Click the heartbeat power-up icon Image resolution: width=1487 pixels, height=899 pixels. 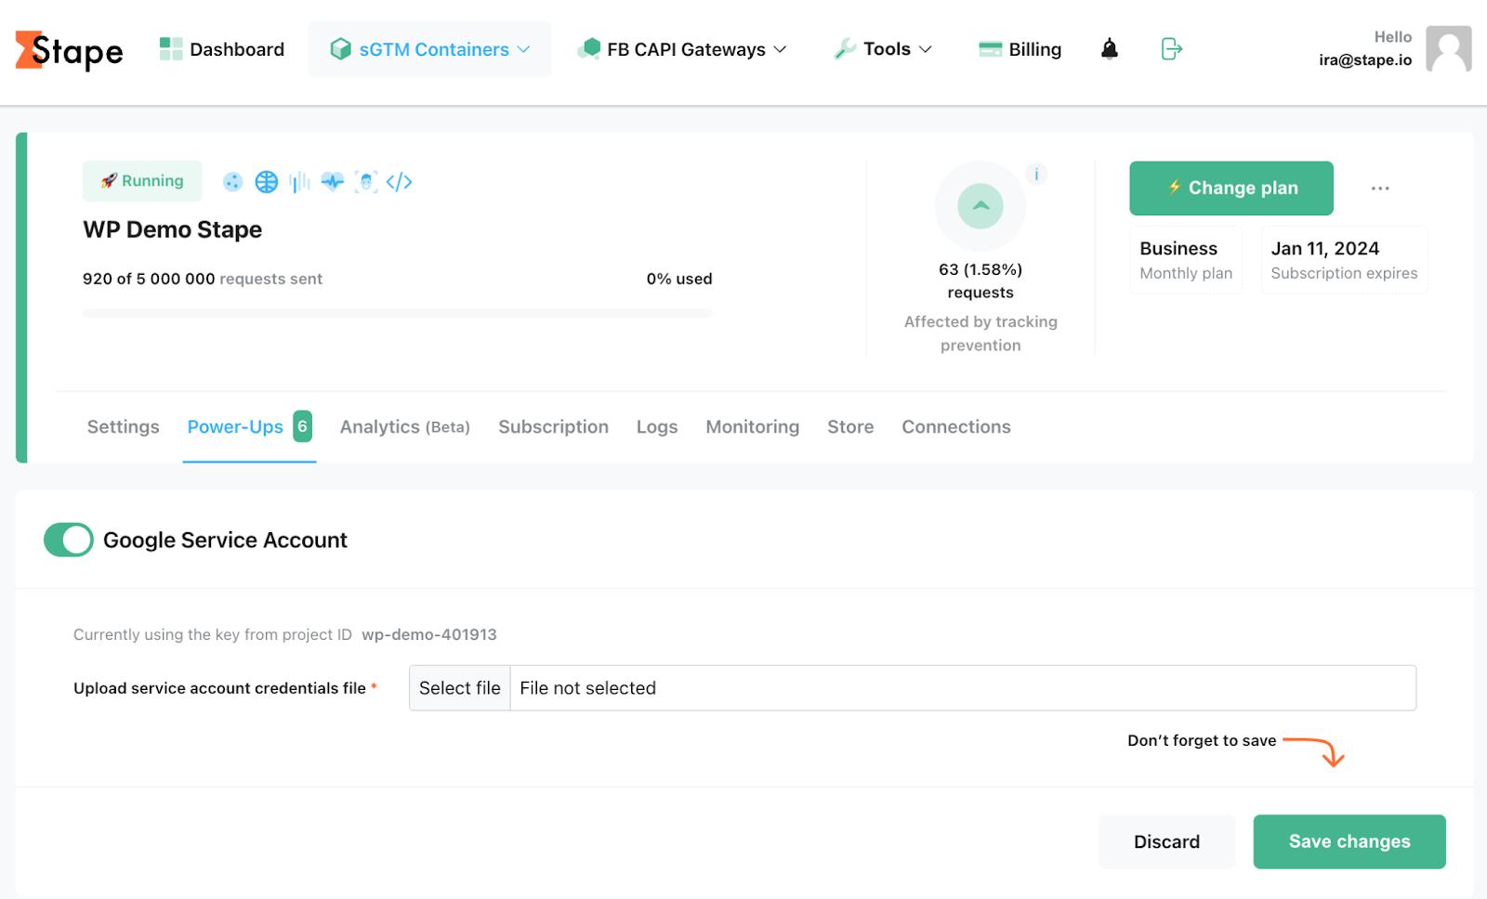(x=333, y=182)
